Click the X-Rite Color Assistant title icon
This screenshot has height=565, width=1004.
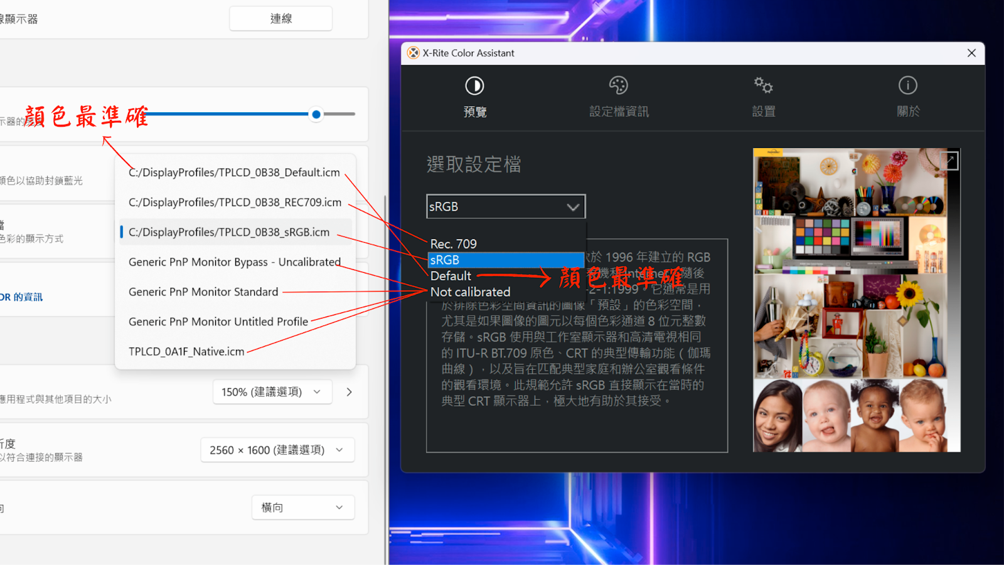(x=414, y=53)
